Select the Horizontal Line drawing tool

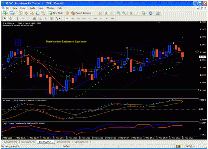[x=23, y=19]
